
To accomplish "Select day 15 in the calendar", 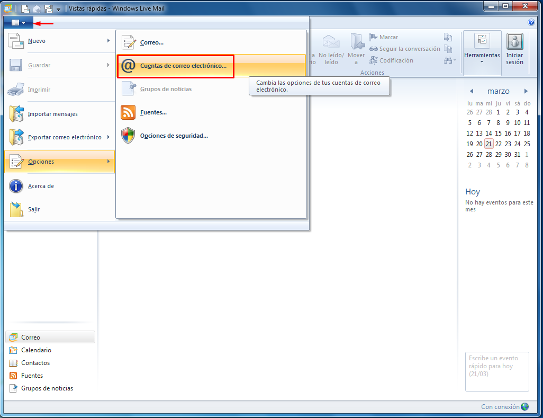I will pos(498,134).
